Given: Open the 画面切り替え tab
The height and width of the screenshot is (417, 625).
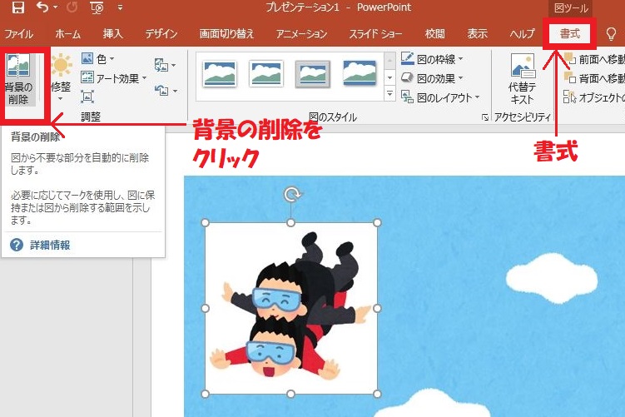Looking at the screenshot, I should (226, 34).
